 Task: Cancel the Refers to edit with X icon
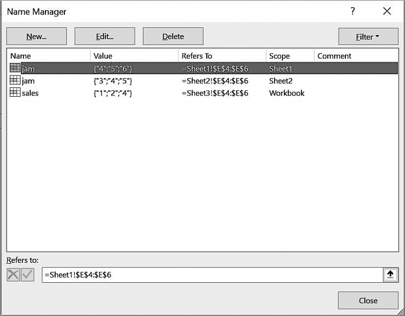[13, 275]
